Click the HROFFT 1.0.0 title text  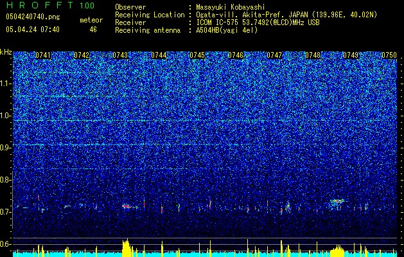click(50, 5)
